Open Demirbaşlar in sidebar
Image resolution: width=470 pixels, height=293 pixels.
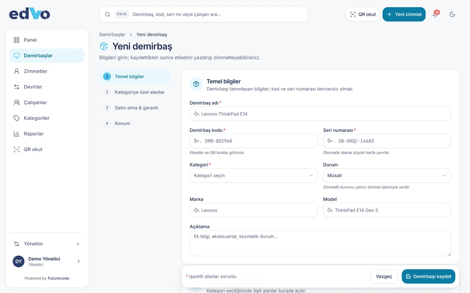click(47, 56)
